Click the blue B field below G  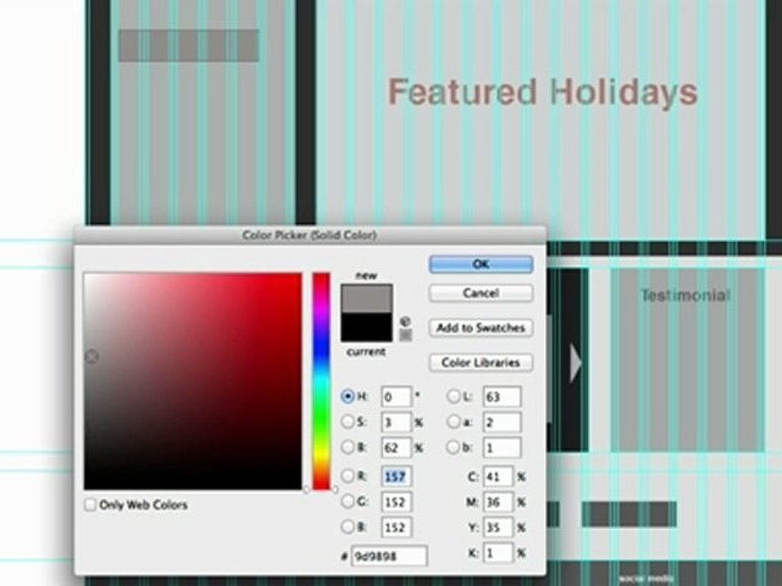[x=397, y=527]
